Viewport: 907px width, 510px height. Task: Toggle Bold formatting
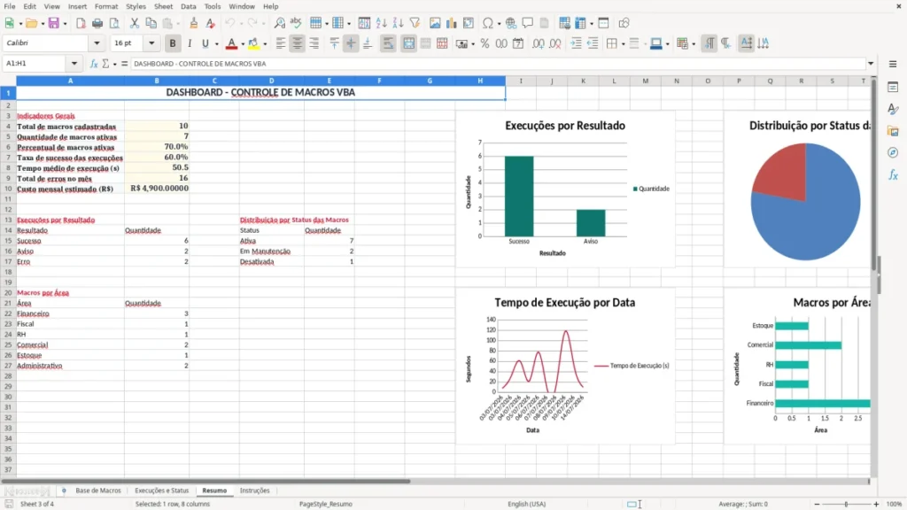tap(173, 43)
